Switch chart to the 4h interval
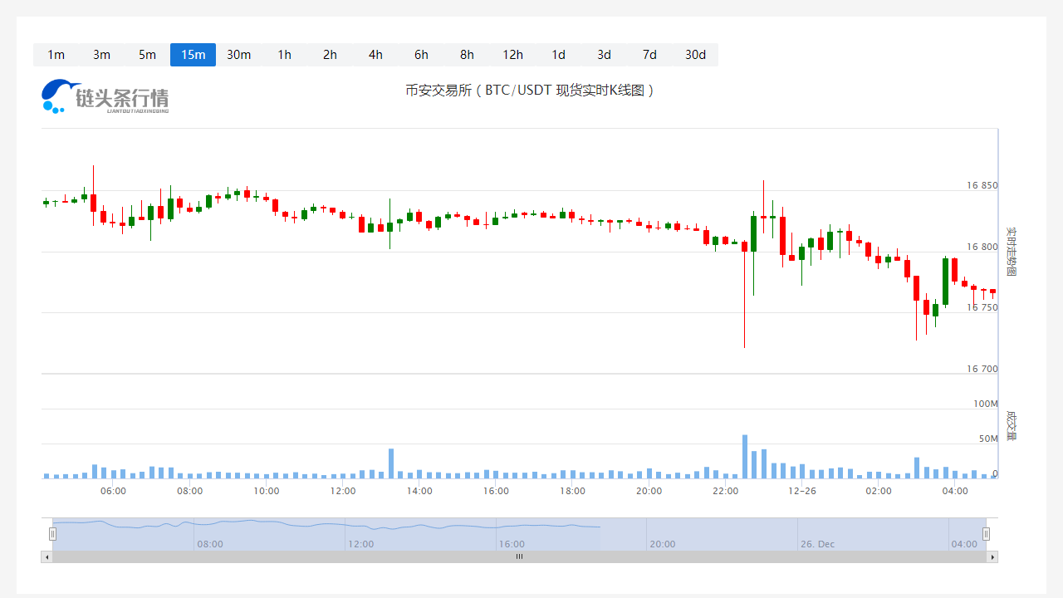Screen dimensions: 1063x598 (x=375, y=55)
